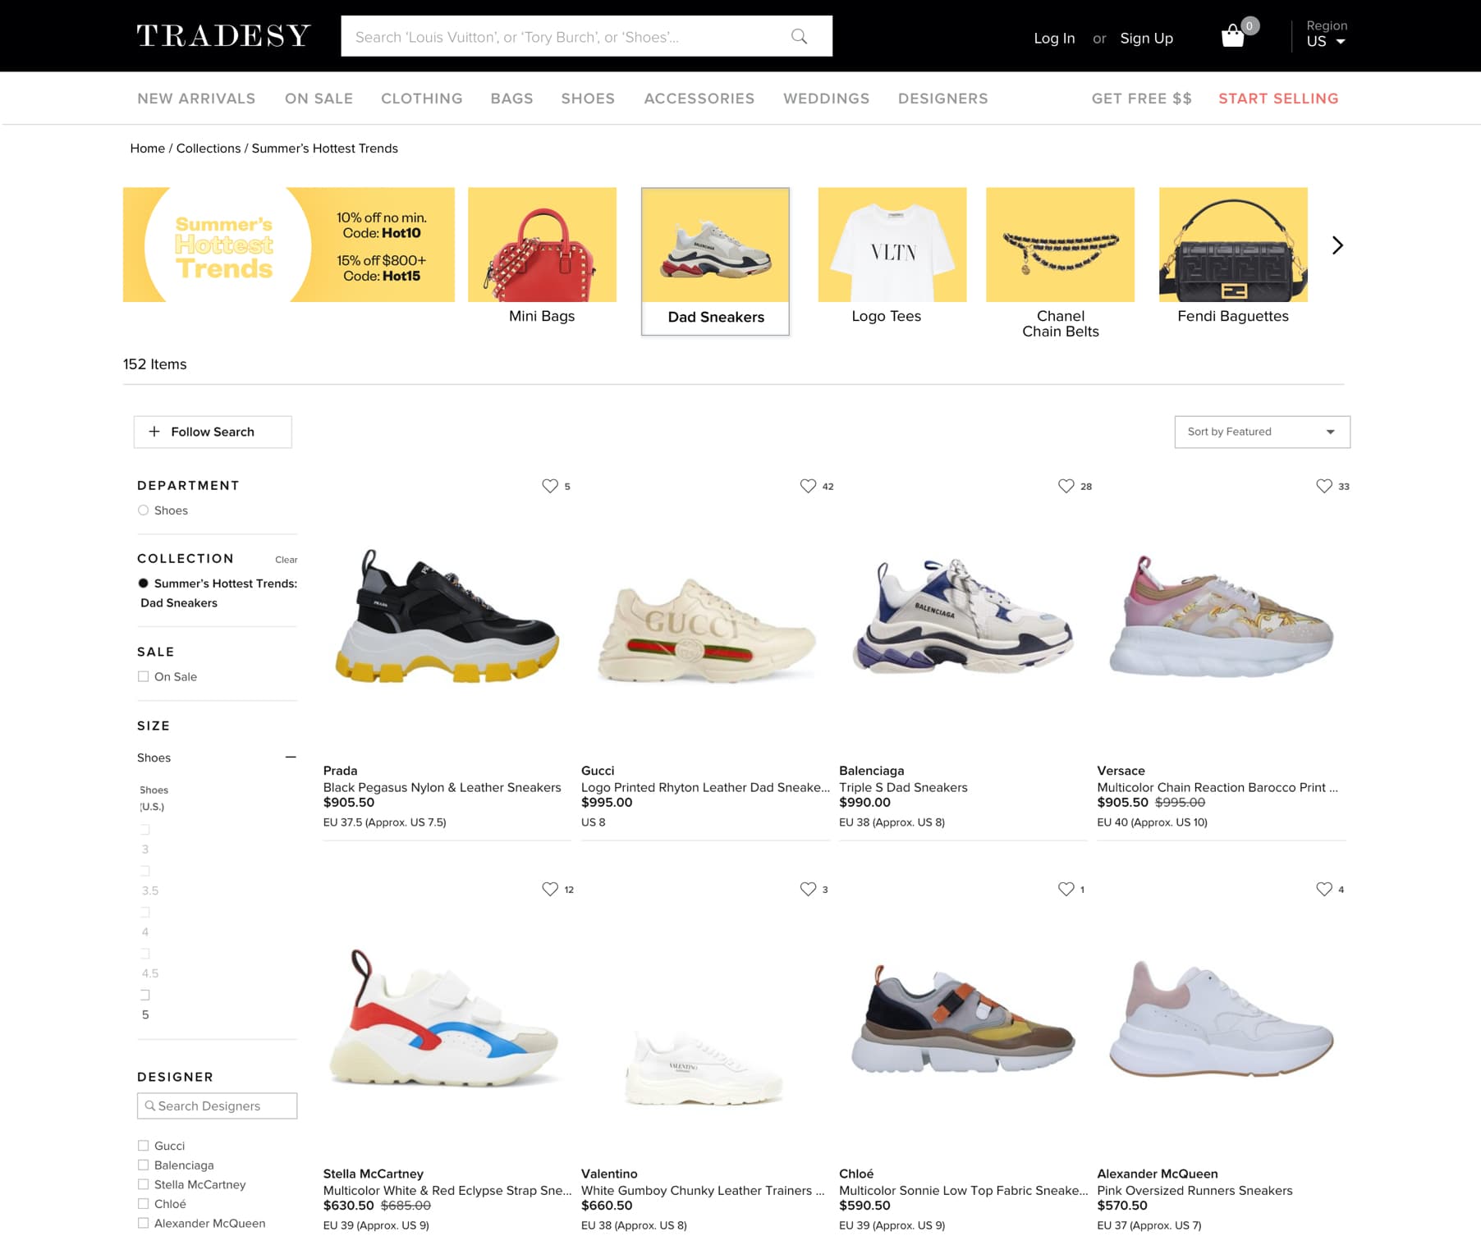This screenshot has height=1236, width=1481.
Task: Like the Stella McCartney Eclypse heart icon
Action: tap(550, 889)
